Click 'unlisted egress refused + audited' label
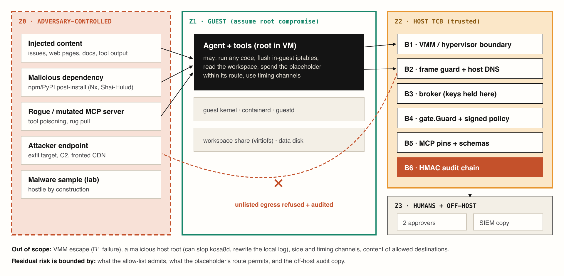Image resolution: width=564 pixels, height=276 pixels. coord(284,205)
